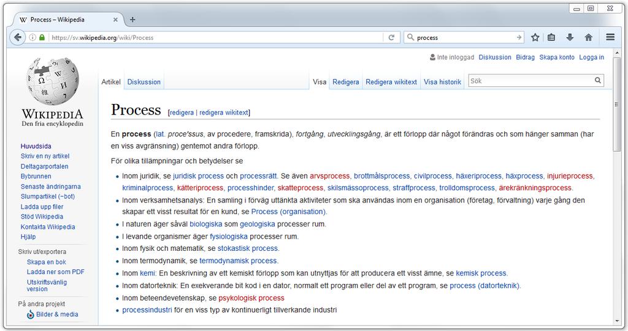
Task: Go to the browser home page icon
Action: (588, 37)
